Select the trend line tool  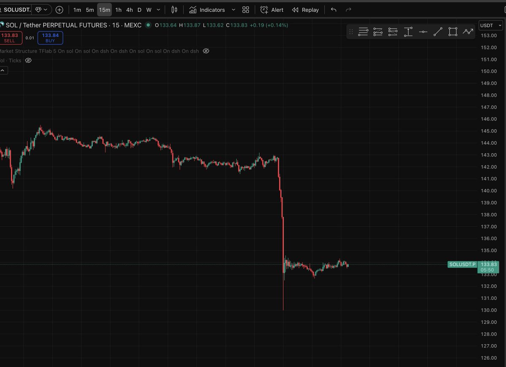pyautogui.click(x=438, y=32)
